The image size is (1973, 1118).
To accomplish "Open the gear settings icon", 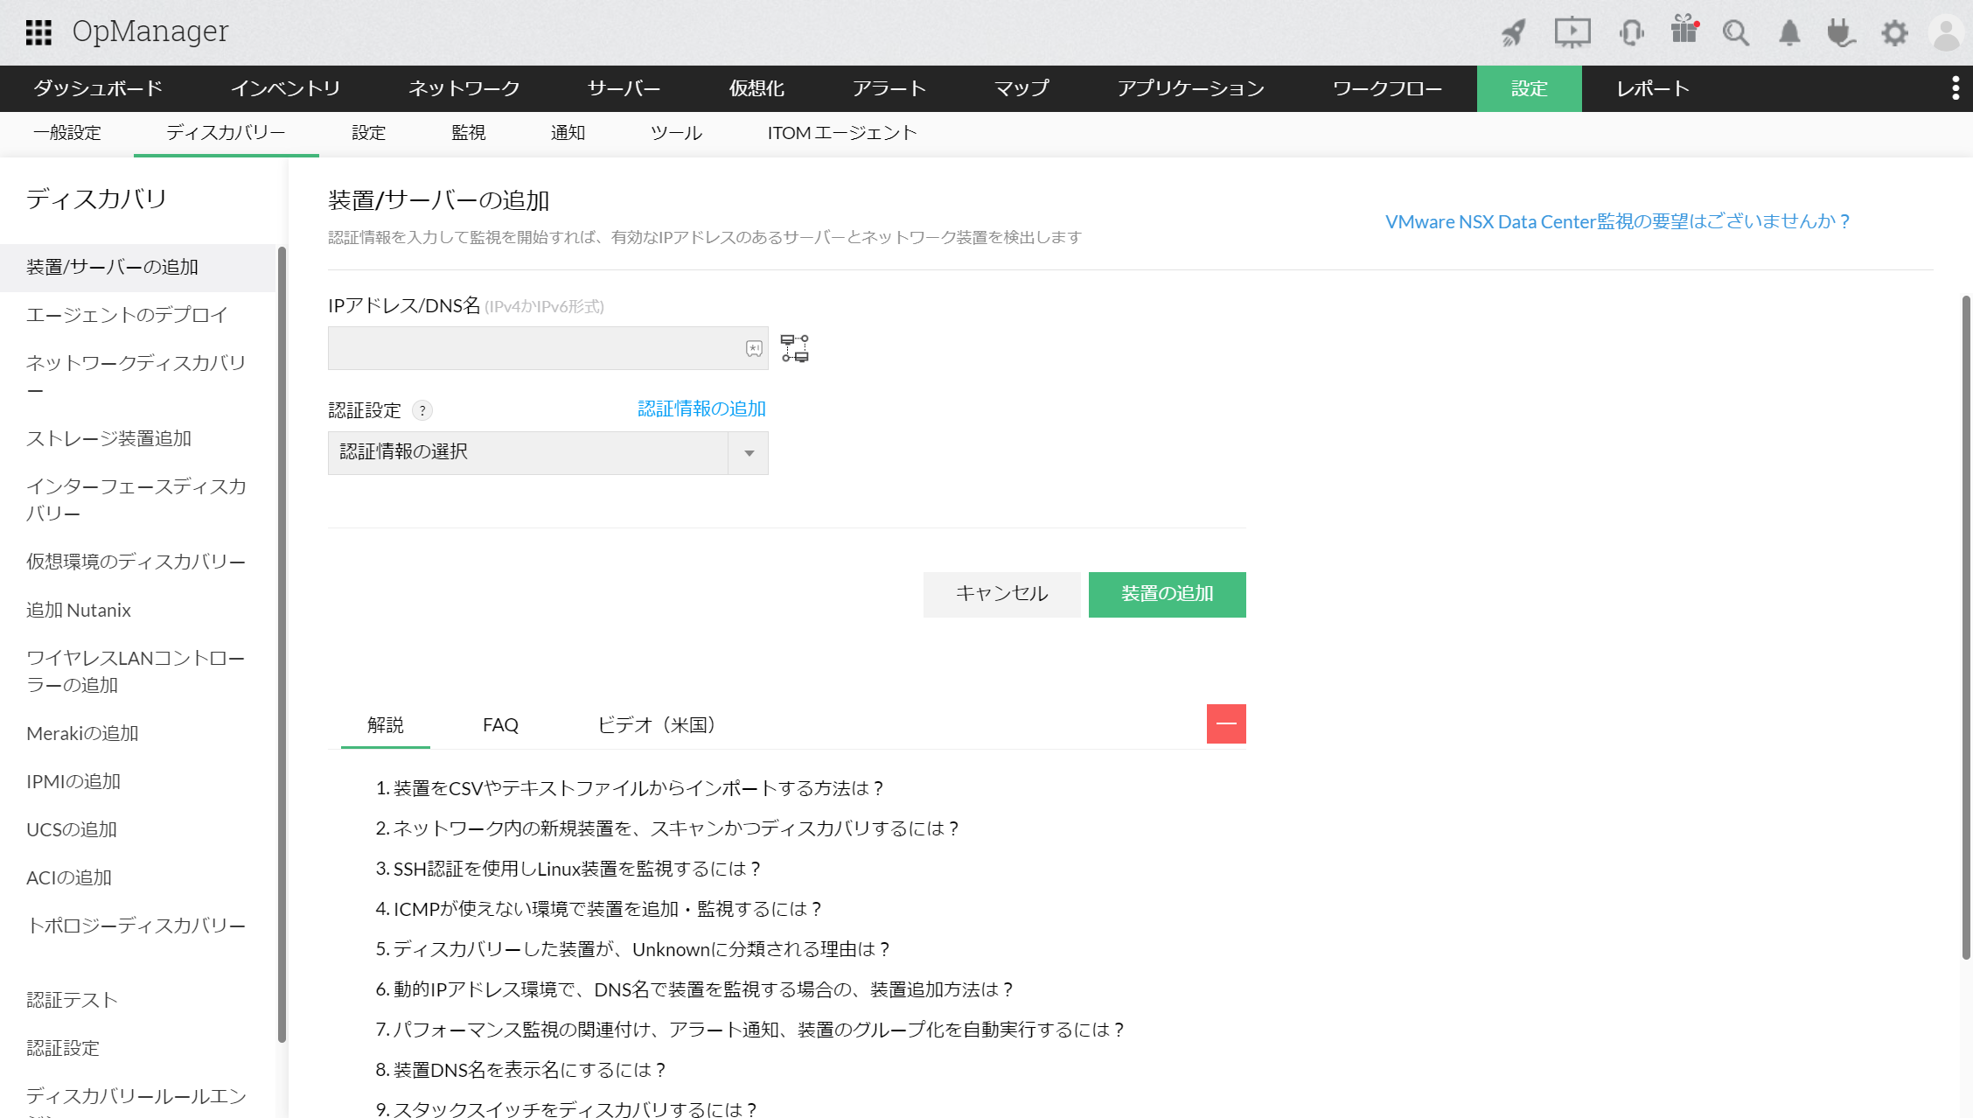I will point(1894,33).
